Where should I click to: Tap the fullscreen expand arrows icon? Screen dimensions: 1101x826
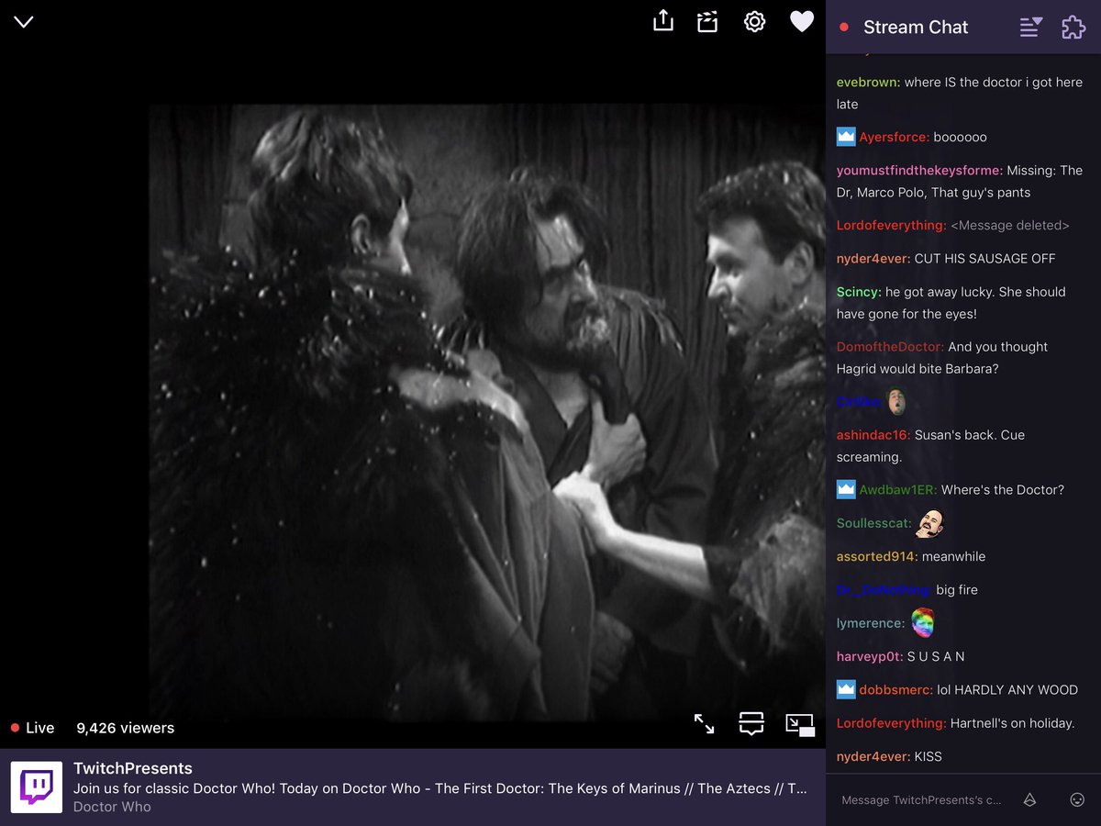[x=704, y=724]
